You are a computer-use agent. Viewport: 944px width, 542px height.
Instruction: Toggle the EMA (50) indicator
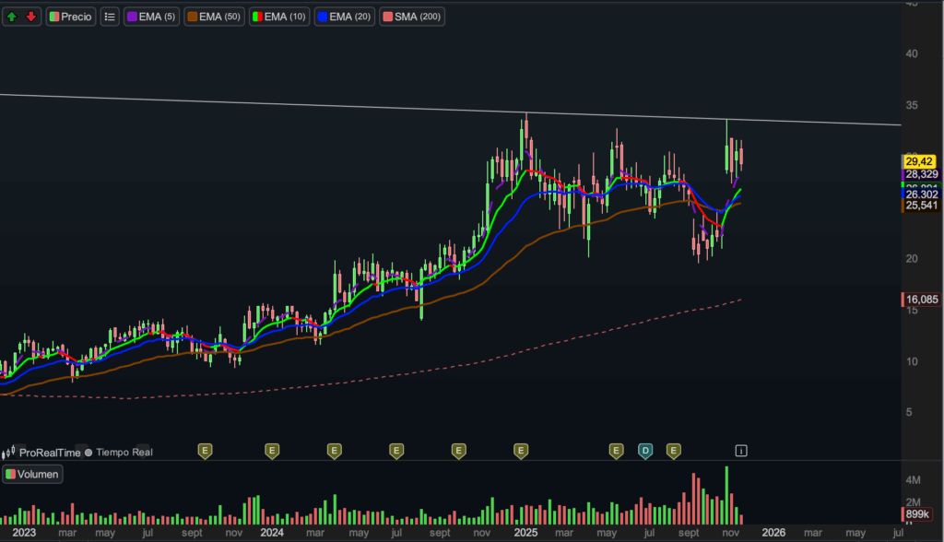(x=215, y=17)
